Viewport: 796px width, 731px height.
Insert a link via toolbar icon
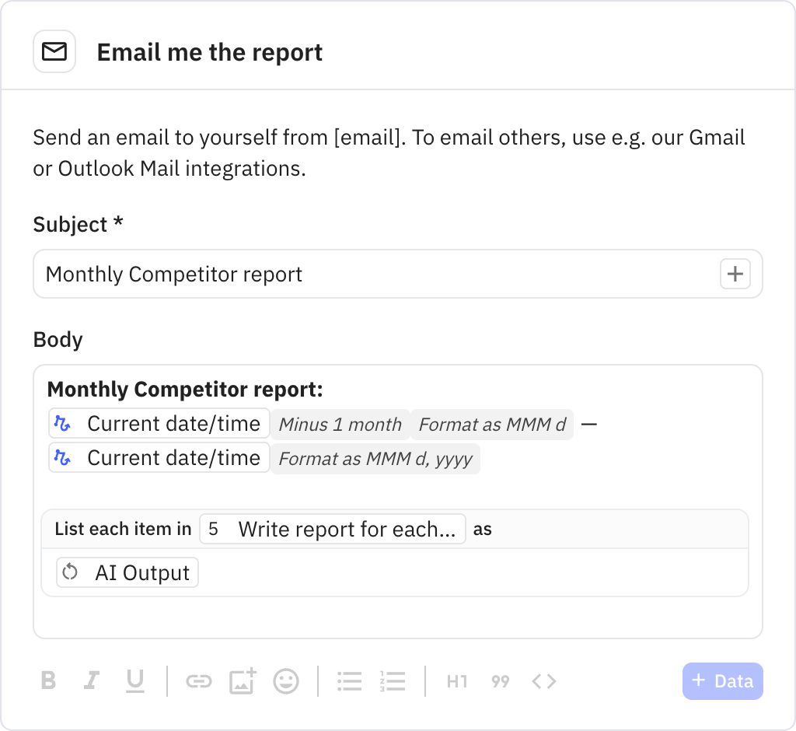[198, 681]
